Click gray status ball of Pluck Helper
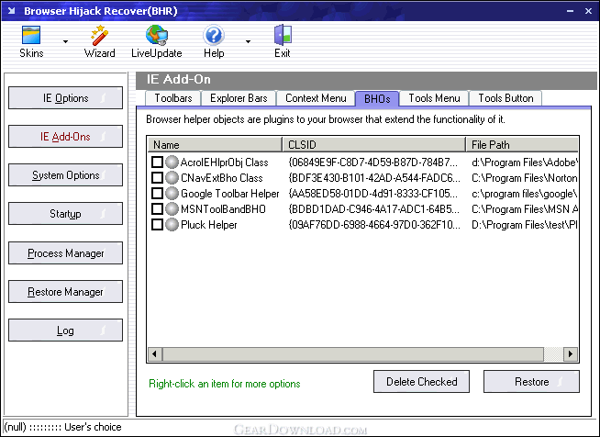The width and height of the screenshot is (600, 437). (x=172, y=225)
